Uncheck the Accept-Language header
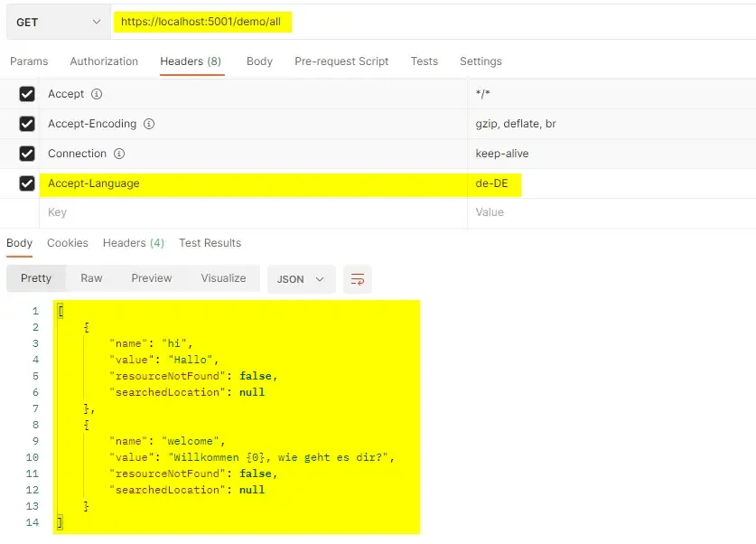Viewport: 756px width, 544px height. click(26, 183)
